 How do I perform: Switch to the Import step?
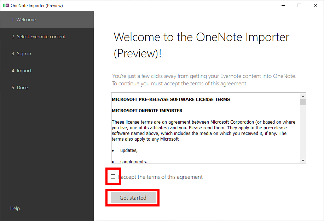[47, 70]
